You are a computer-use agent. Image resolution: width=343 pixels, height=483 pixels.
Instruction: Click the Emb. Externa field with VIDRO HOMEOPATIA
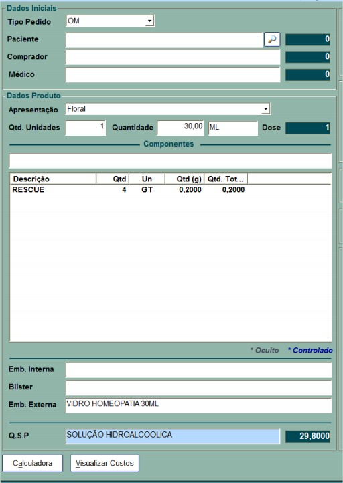199,405
